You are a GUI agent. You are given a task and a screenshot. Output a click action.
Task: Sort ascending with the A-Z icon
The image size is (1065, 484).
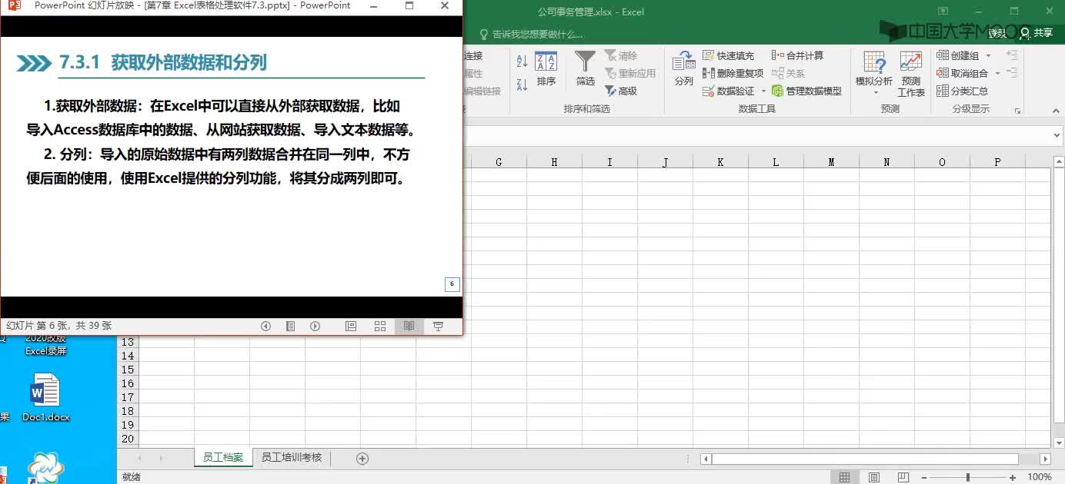522,61
